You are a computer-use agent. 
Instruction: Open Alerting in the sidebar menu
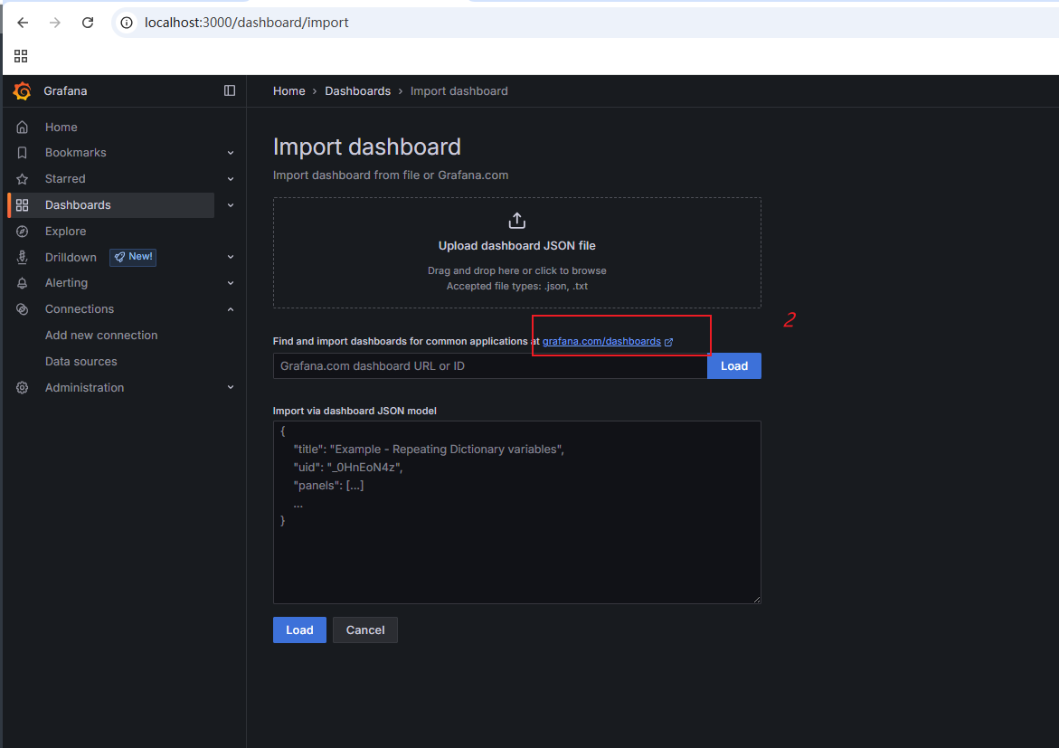coord(66,283)
